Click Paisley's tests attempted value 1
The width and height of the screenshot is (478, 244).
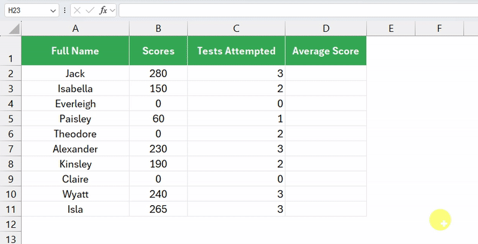236,118
